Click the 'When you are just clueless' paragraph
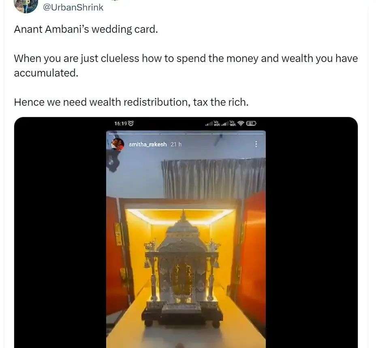 click(186, 66)
